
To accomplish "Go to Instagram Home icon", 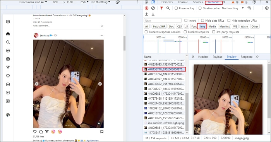I will [x=8, y=34].
